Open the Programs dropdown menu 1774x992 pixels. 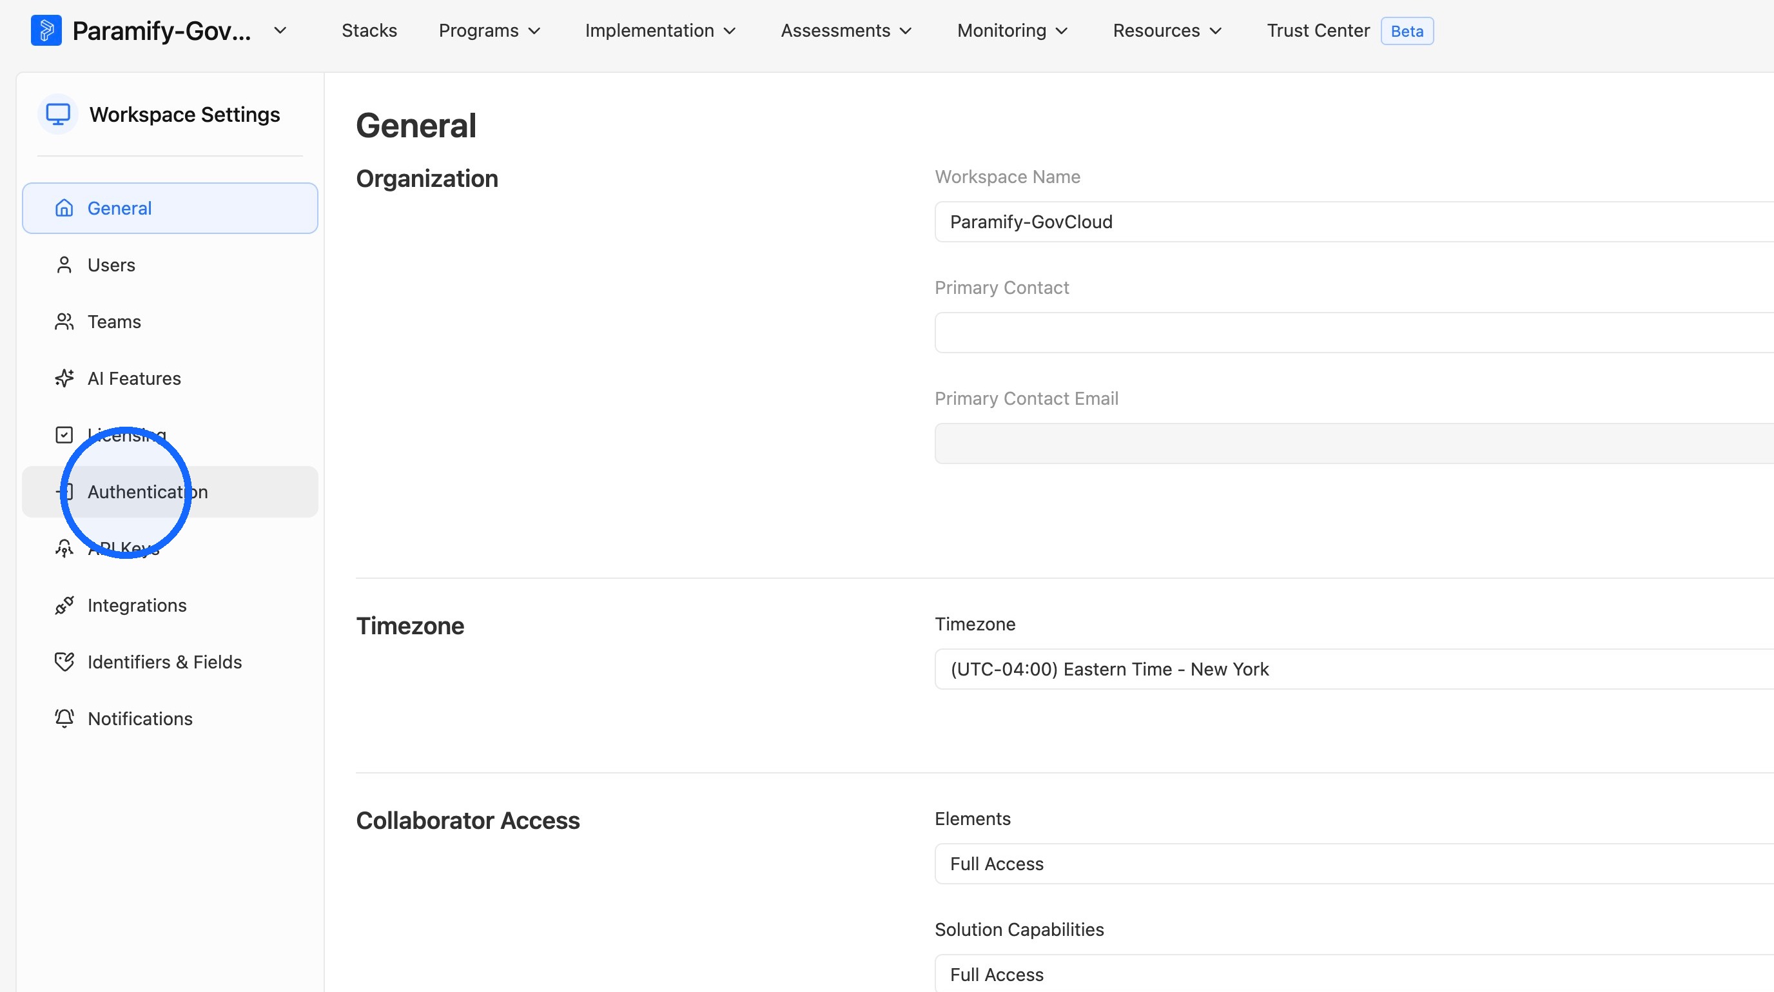coord(490,30)
